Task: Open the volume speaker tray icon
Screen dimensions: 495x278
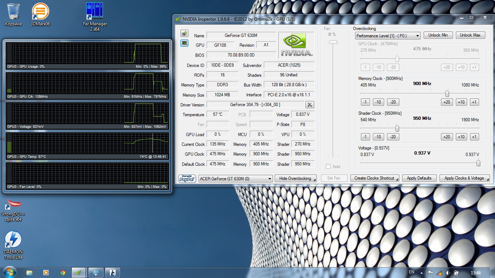Action: [x=448, y=273]
